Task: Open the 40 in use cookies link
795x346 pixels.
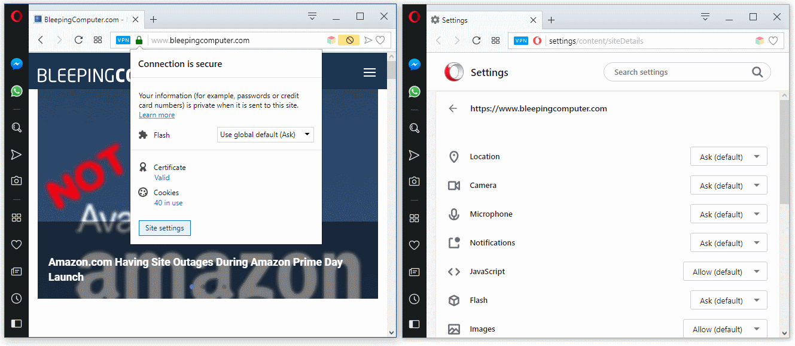Action: click(x=168, y=203)
